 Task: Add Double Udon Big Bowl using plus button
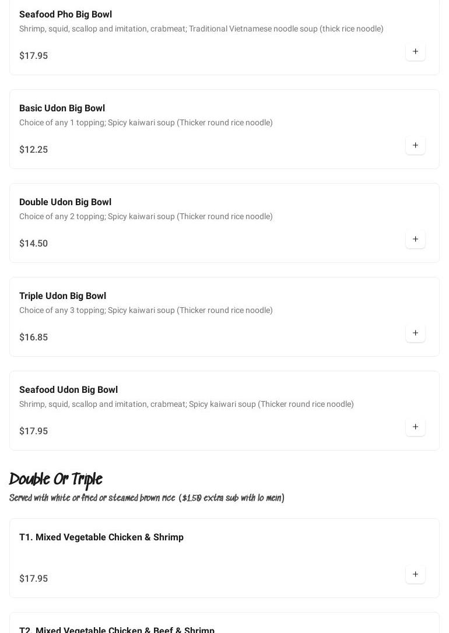click(x=415, y=239)
